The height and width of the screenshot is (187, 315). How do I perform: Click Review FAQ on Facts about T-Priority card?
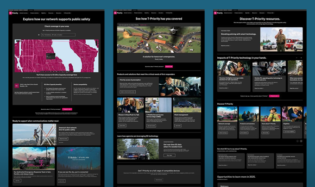tap(265, 133)
